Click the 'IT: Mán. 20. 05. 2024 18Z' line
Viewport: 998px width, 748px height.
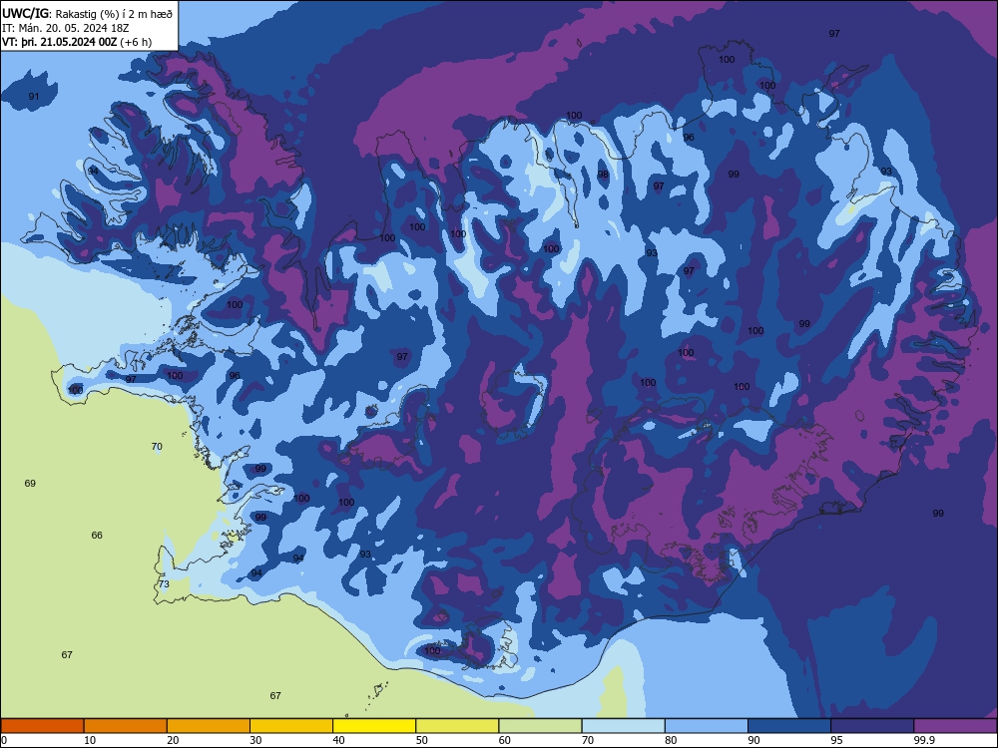(66, 28)
